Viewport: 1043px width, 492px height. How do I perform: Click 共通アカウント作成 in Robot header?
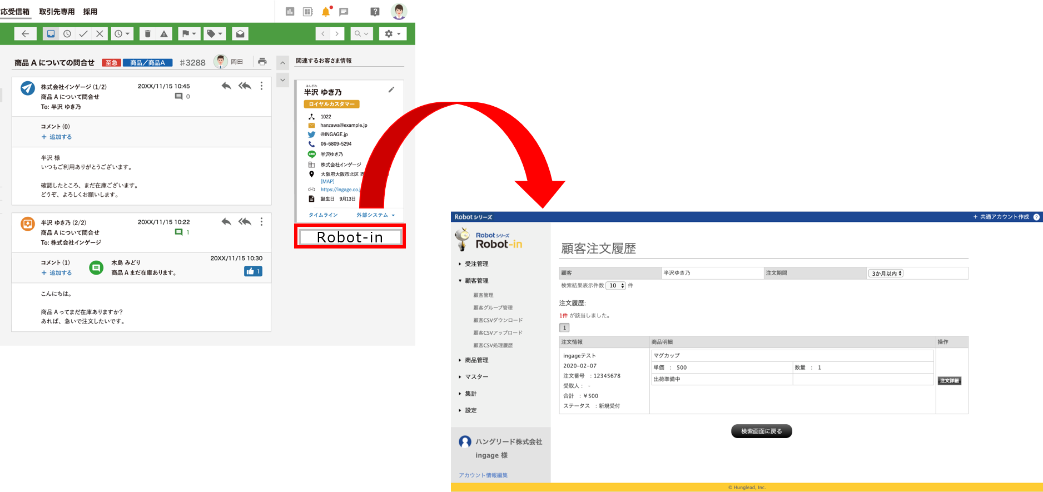(x=1001, y=217)
